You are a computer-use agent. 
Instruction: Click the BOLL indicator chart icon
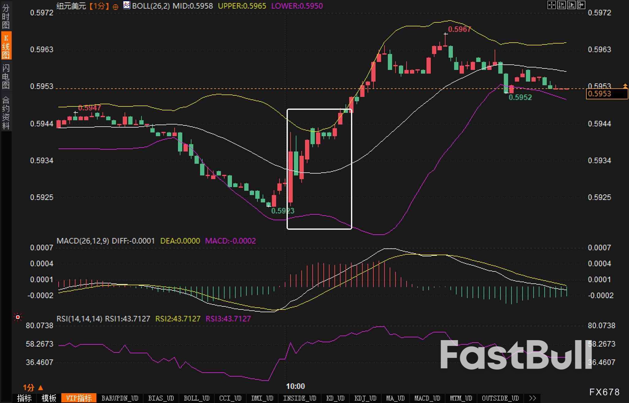pyautogui.click(x=126, y=5)
